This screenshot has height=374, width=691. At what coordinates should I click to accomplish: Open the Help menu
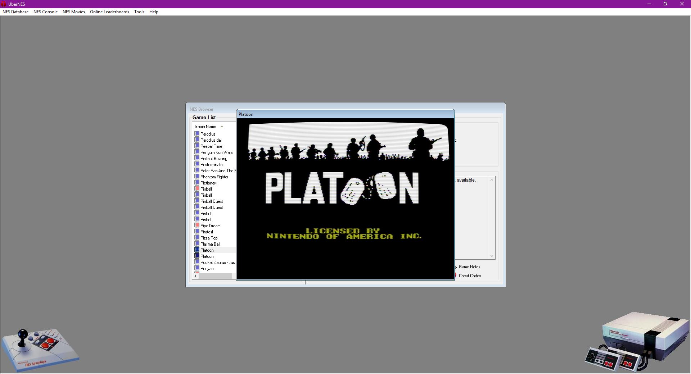154,12
